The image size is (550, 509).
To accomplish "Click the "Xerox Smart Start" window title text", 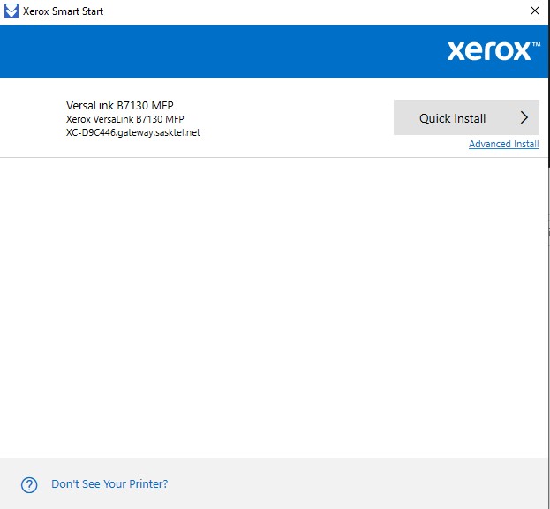I will (x=64, y=11).
